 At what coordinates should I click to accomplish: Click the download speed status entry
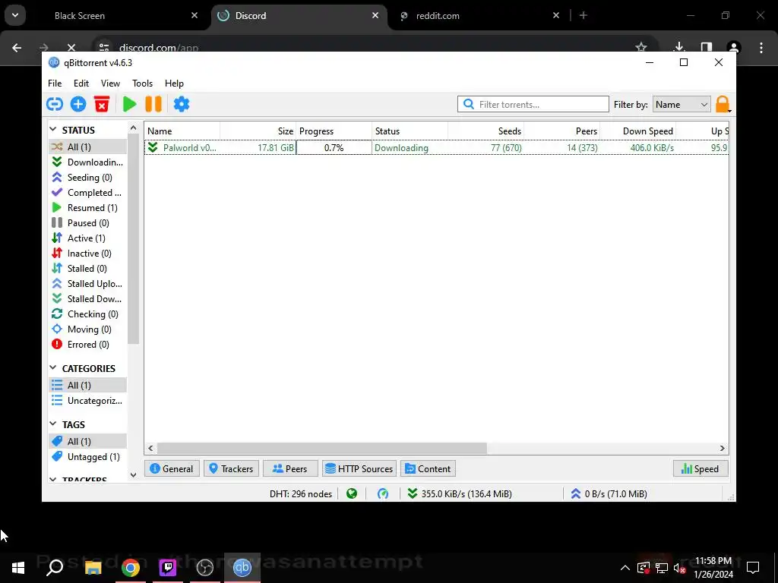[x=460, y=493]
